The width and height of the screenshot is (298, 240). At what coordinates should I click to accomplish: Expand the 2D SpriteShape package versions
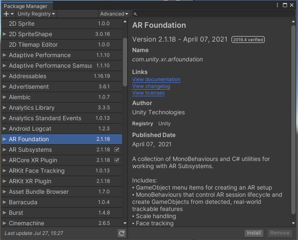pyautogui.click(x=4, y=34)
